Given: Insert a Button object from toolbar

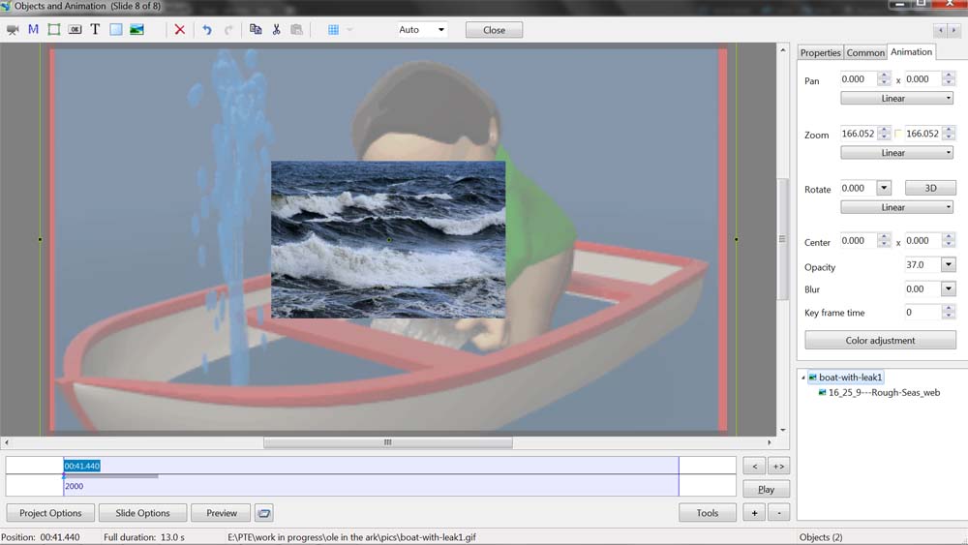Looking at the screenshot, I should coord(75,30).
